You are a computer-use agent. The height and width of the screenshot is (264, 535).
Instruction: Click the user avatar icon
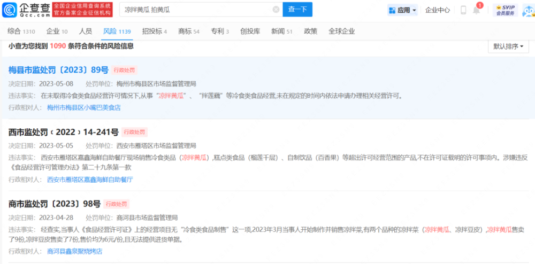(x=526, y=10)
